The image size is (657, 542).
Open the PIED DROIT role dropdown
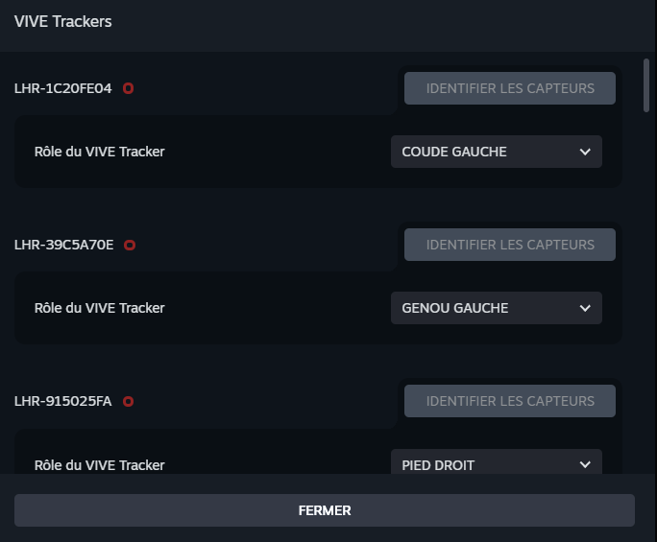(x=496, y=463)
